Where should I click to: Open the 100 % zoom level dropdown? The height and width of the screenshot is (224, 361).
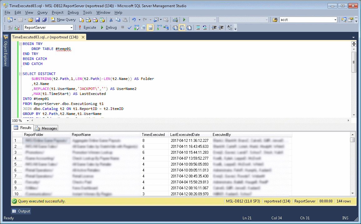28,121
